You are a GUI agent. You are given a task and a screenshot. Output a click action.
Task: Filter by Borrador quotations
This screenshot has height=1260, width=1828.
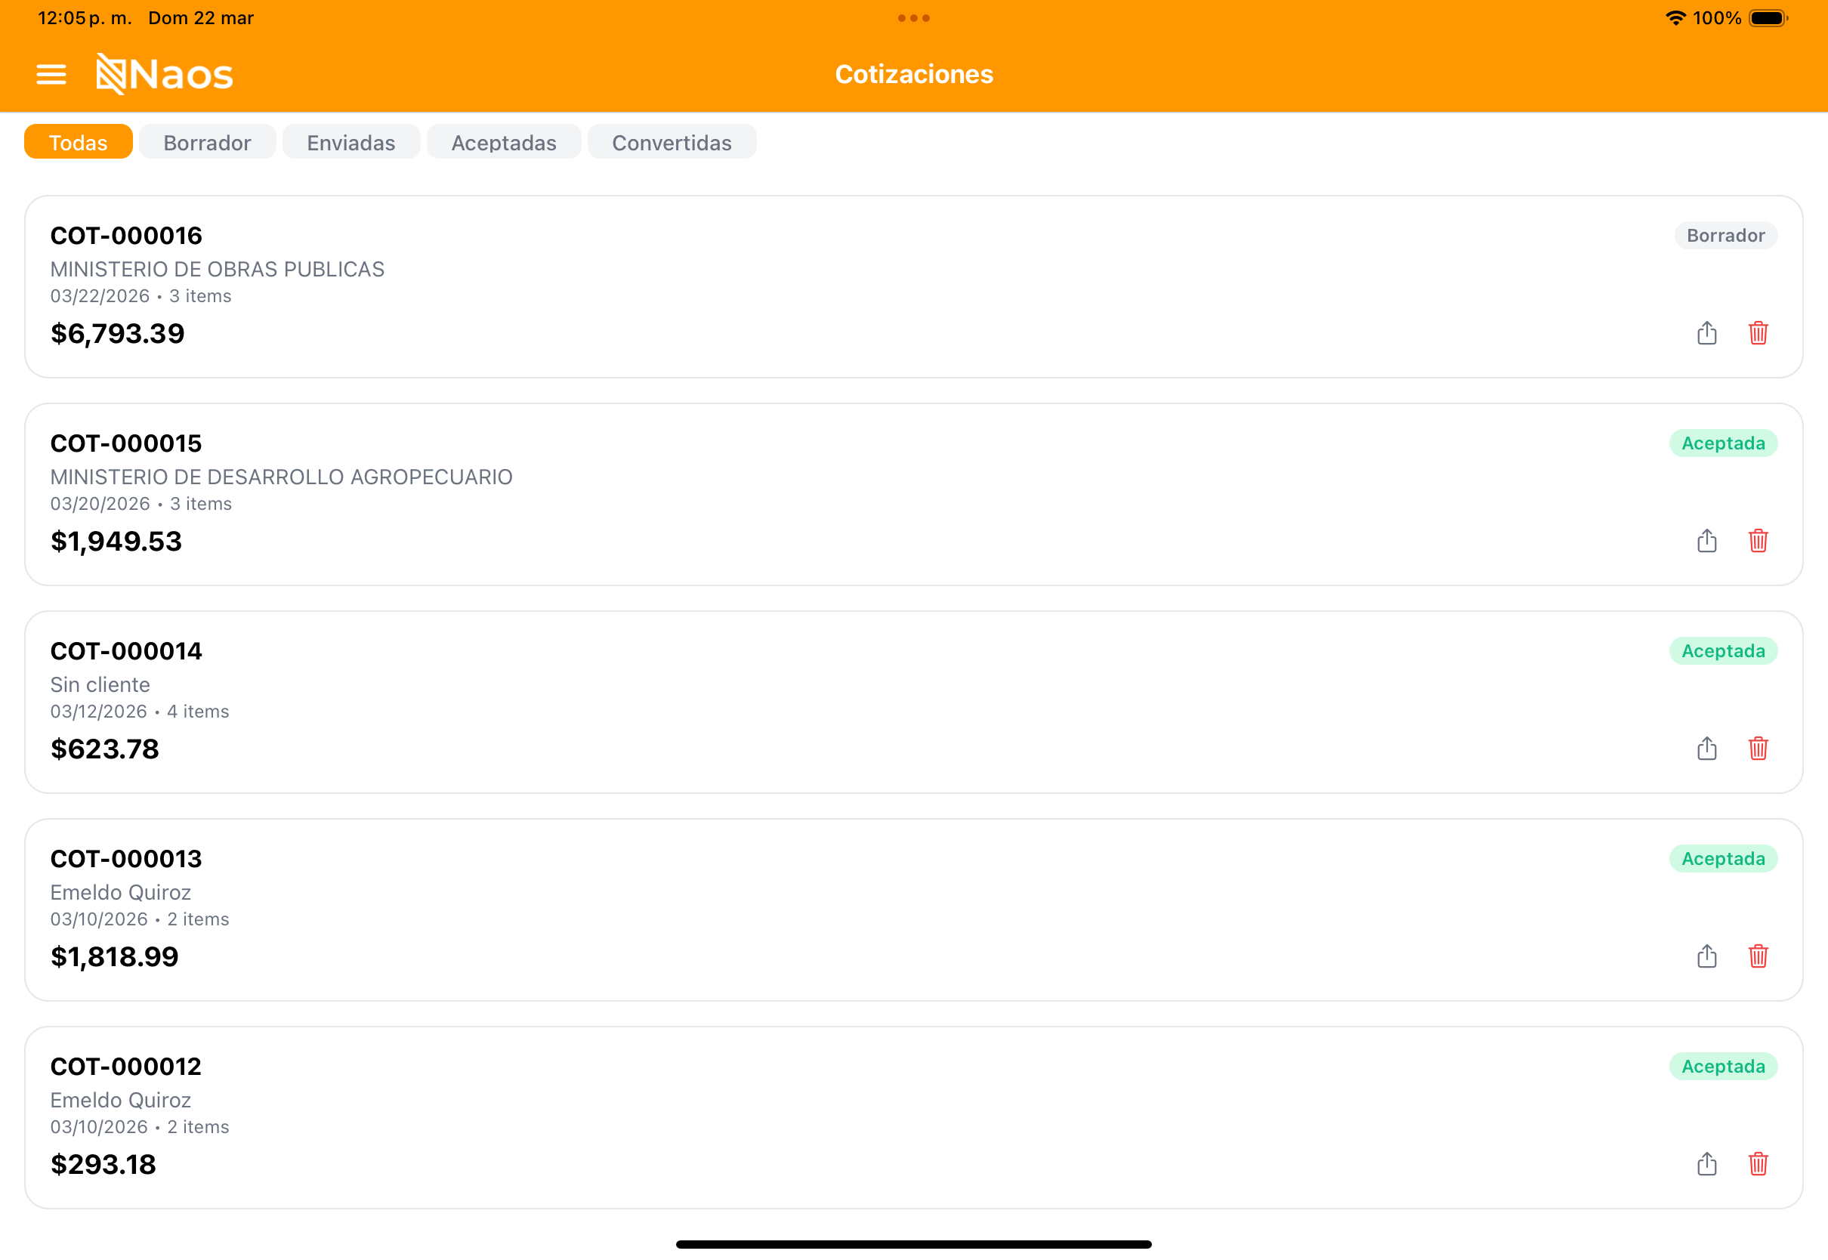pyautogui.click(x=208, y=142)
